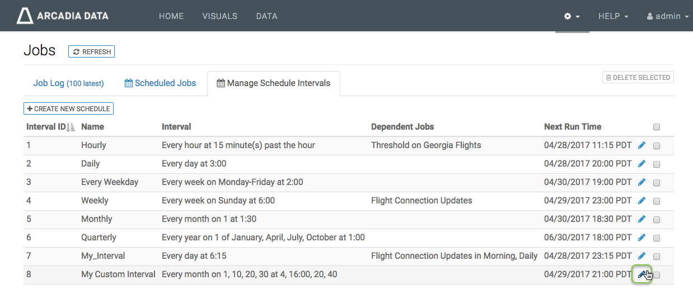Open the admin user dropdown

click(667, 17)
